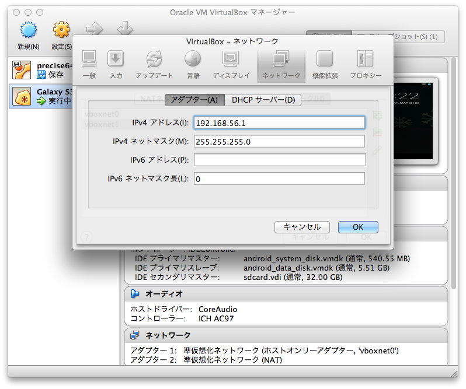Screen dimensions: 466x389
Task: Open the プロキシー proxy preferences
Action: (x=365, y=59)
